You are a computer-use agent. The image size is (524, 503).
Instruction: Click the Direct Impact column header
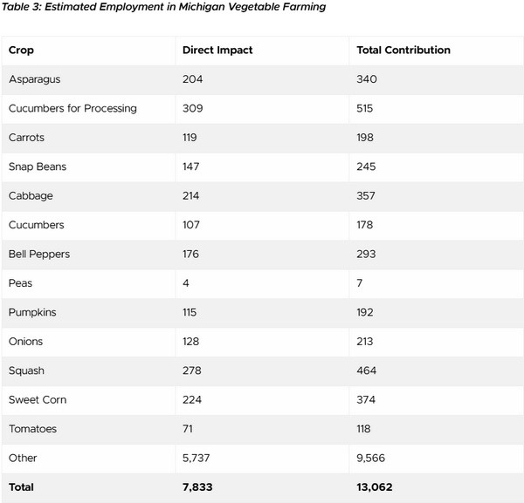click(x=217, y=51)
